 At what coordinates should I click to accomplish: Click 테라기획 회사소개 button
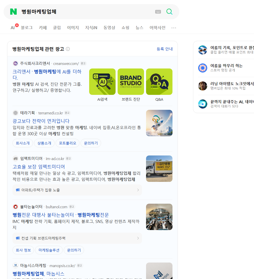tap(23, 143)
